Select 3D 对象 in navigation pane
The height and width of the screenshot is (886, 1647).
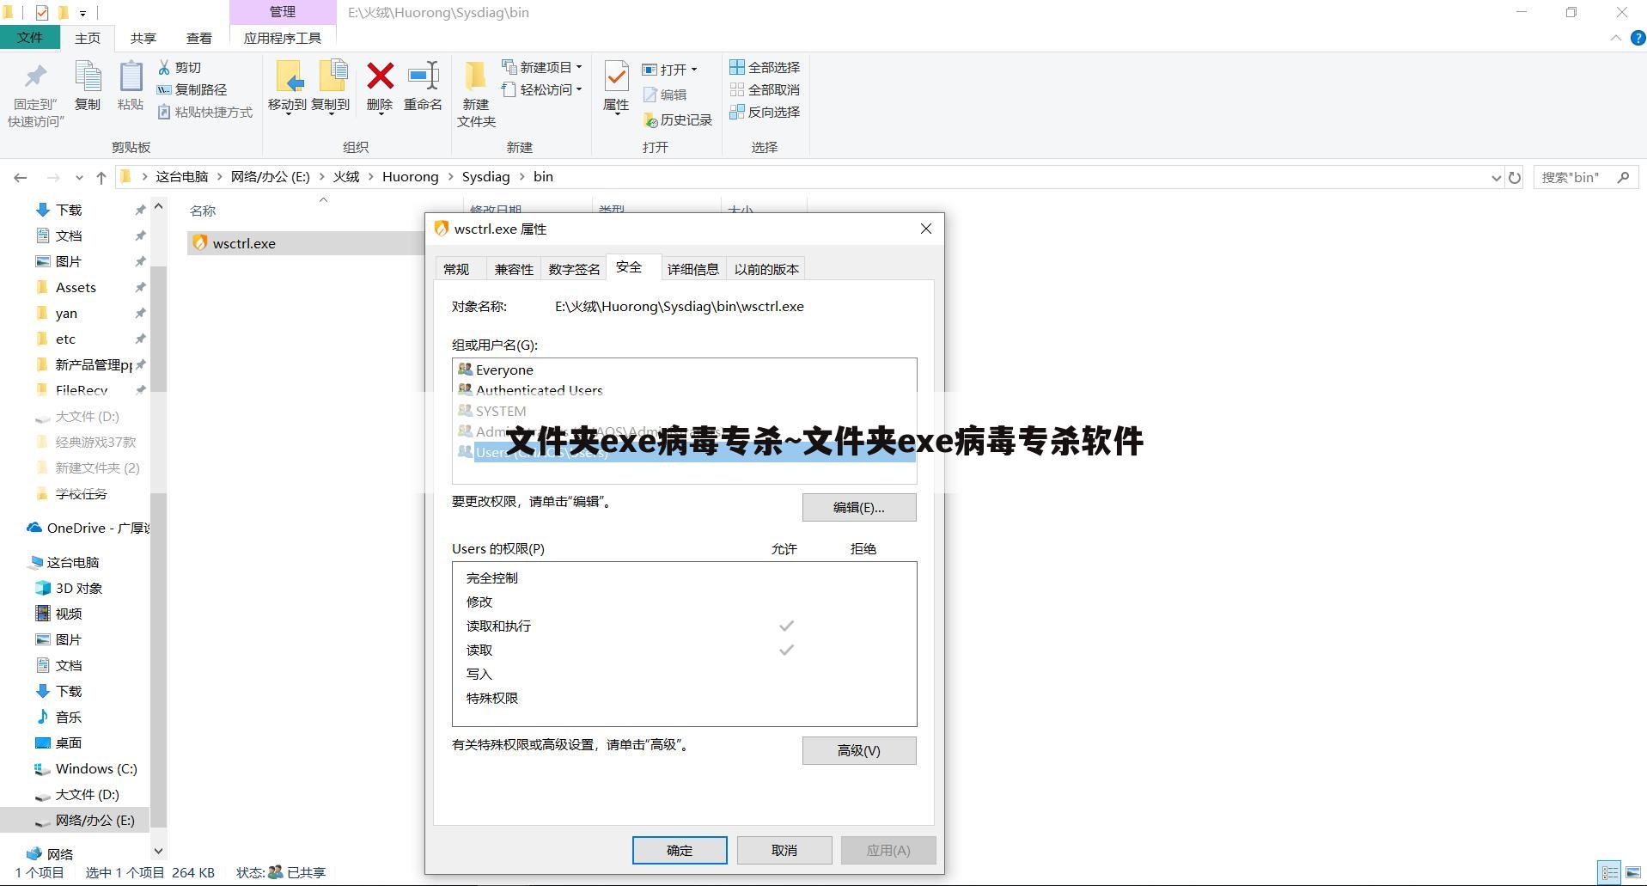79,589
